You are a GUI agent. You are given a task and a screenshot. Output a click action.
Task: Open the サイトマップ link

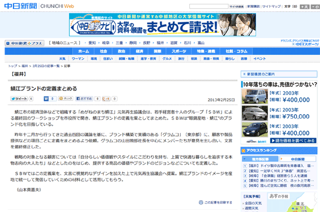(271, 7)
